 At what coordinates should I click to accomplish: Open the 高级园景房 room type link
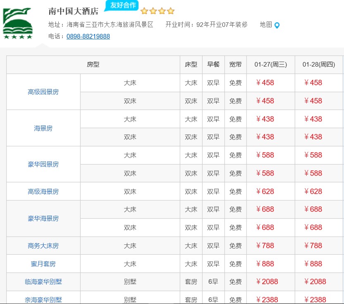(x=43, y=92)
